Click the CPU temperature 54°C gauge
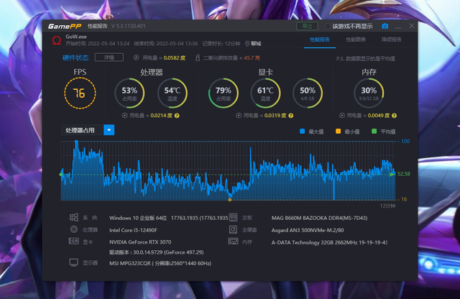Screen dimensions: 460x299 (x=172, y=93)
